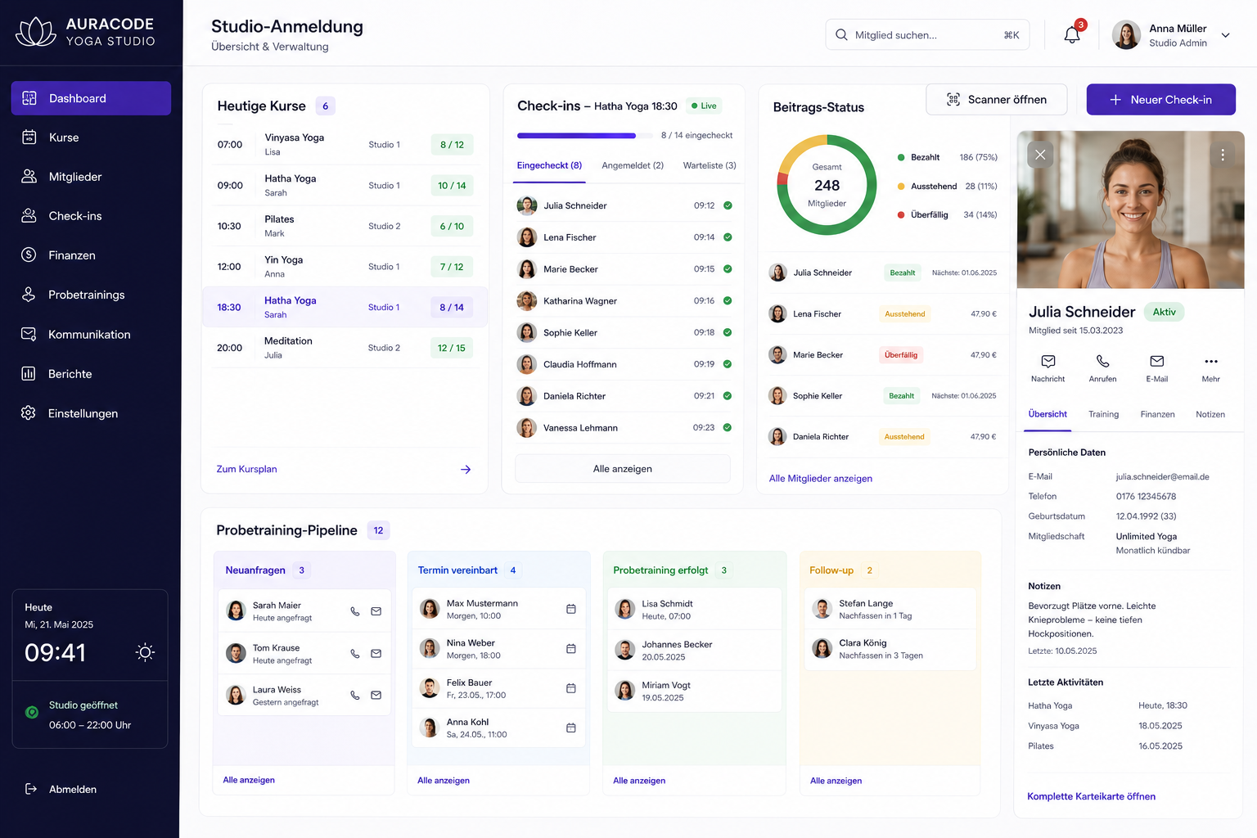The width and height of the screenshot is (1257, 838).
Task: Open Alle Mitglieder anzeigen link
Action: point(820,479)
